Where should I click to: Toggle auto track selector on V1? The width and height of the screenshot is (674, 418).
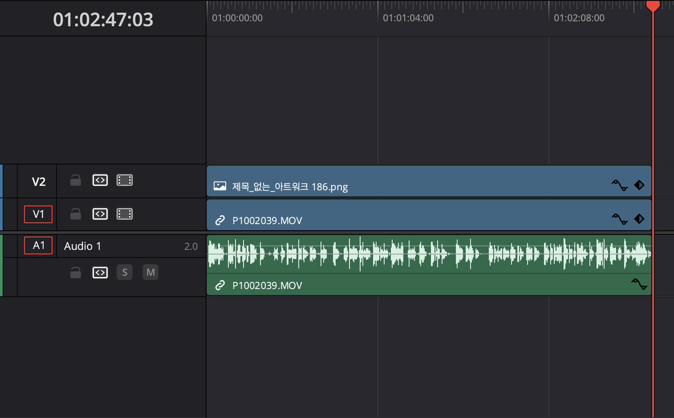click(100, 214)
